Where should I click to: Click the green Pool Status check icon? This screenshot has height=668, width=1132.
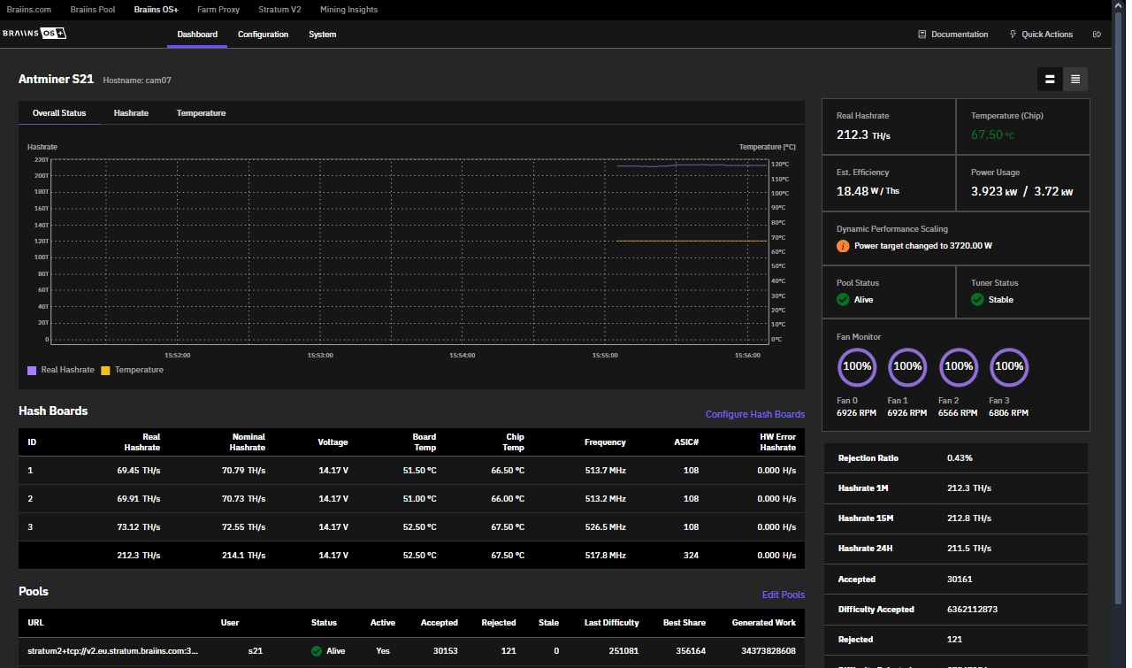tap(843, 300)
